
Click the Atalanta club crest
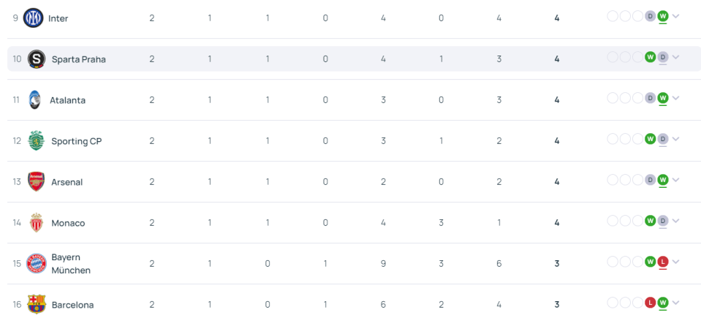click(34, 99)
